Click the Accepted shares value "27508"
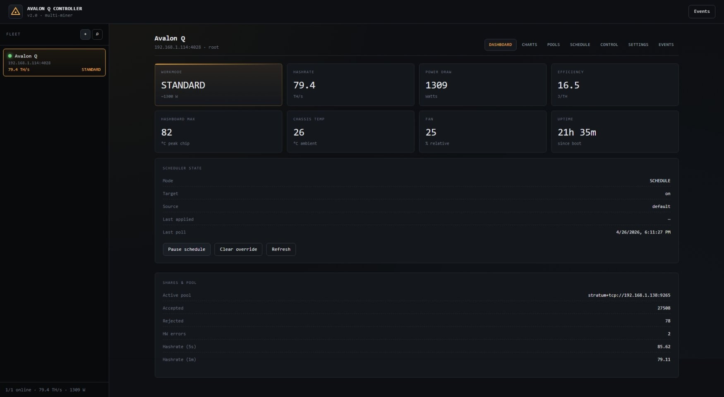 point(664,308)
